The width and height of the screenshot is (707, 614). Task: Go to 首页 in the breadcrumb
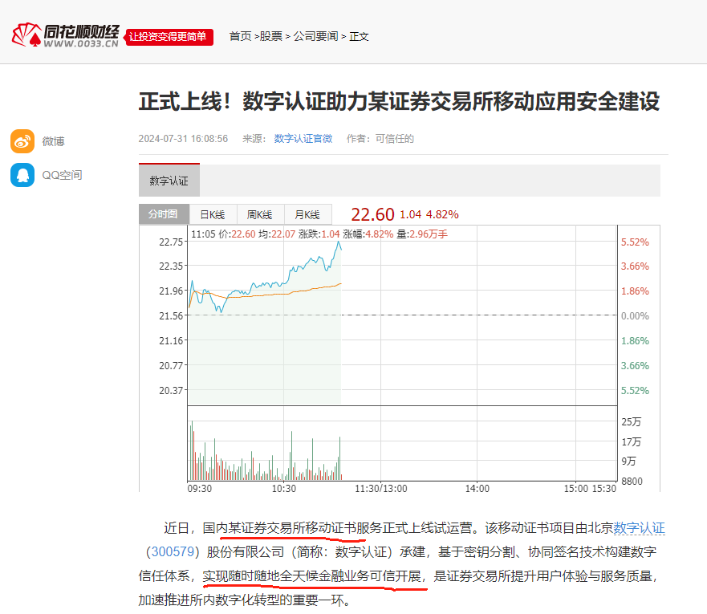[x=240, y=36]
